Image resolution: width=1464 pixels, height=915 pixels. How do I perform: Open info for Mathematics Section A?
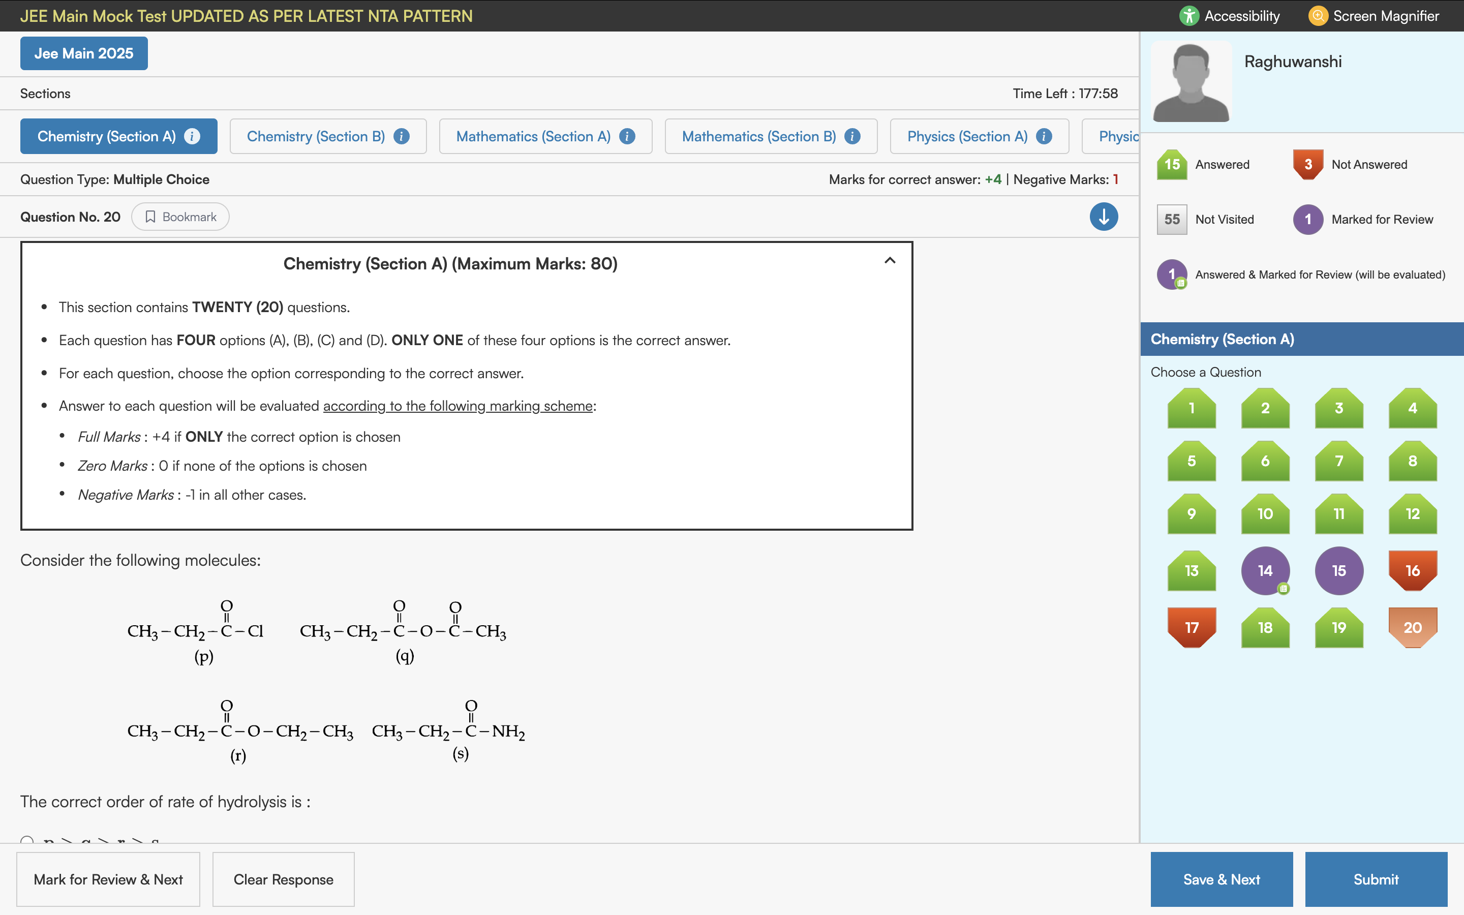pyautogui.click(x=627, y=136)
